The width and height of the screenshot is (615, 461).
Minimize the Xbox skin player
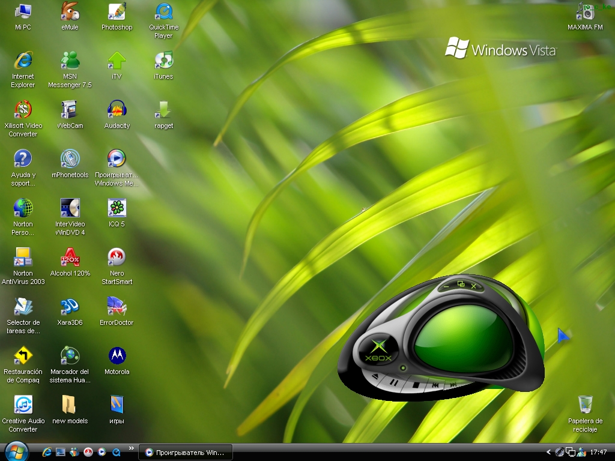click(446, 287)
